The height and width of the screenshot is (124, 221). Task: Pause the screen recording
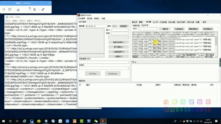pos(4,9)
